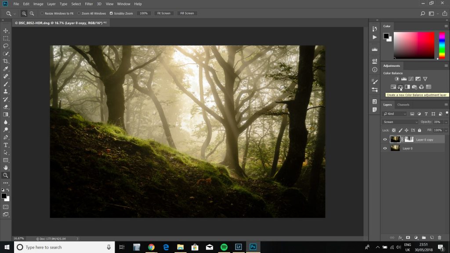Select the Type tool
Viewport: 450px width, 253px height.
pyautogui.click(x=6, y=144)
